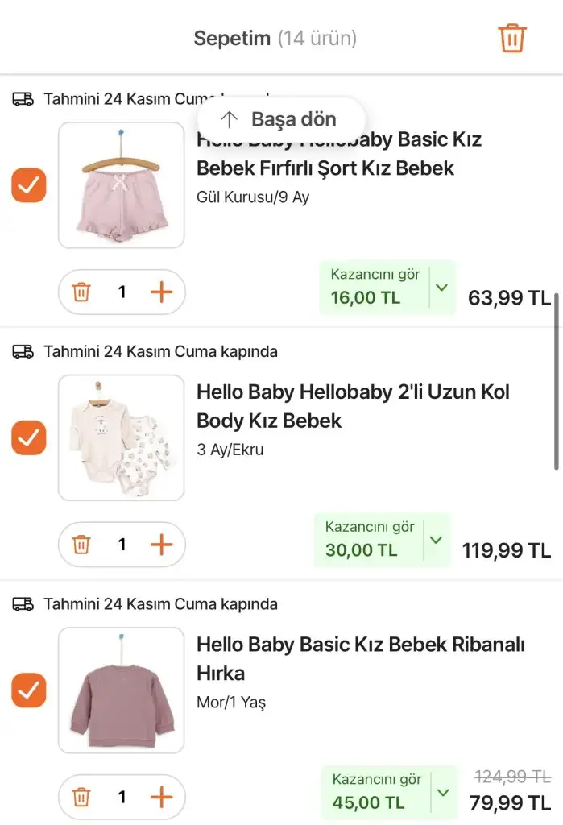
Task: Open the purple cardigan product image
Action: (x=122, y=690)
